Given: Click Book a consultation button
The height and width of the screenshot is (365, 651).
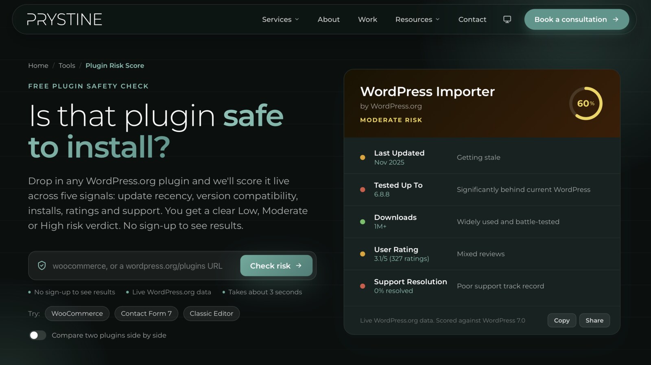Looking at the screenshot, I should tap(577, 19).
